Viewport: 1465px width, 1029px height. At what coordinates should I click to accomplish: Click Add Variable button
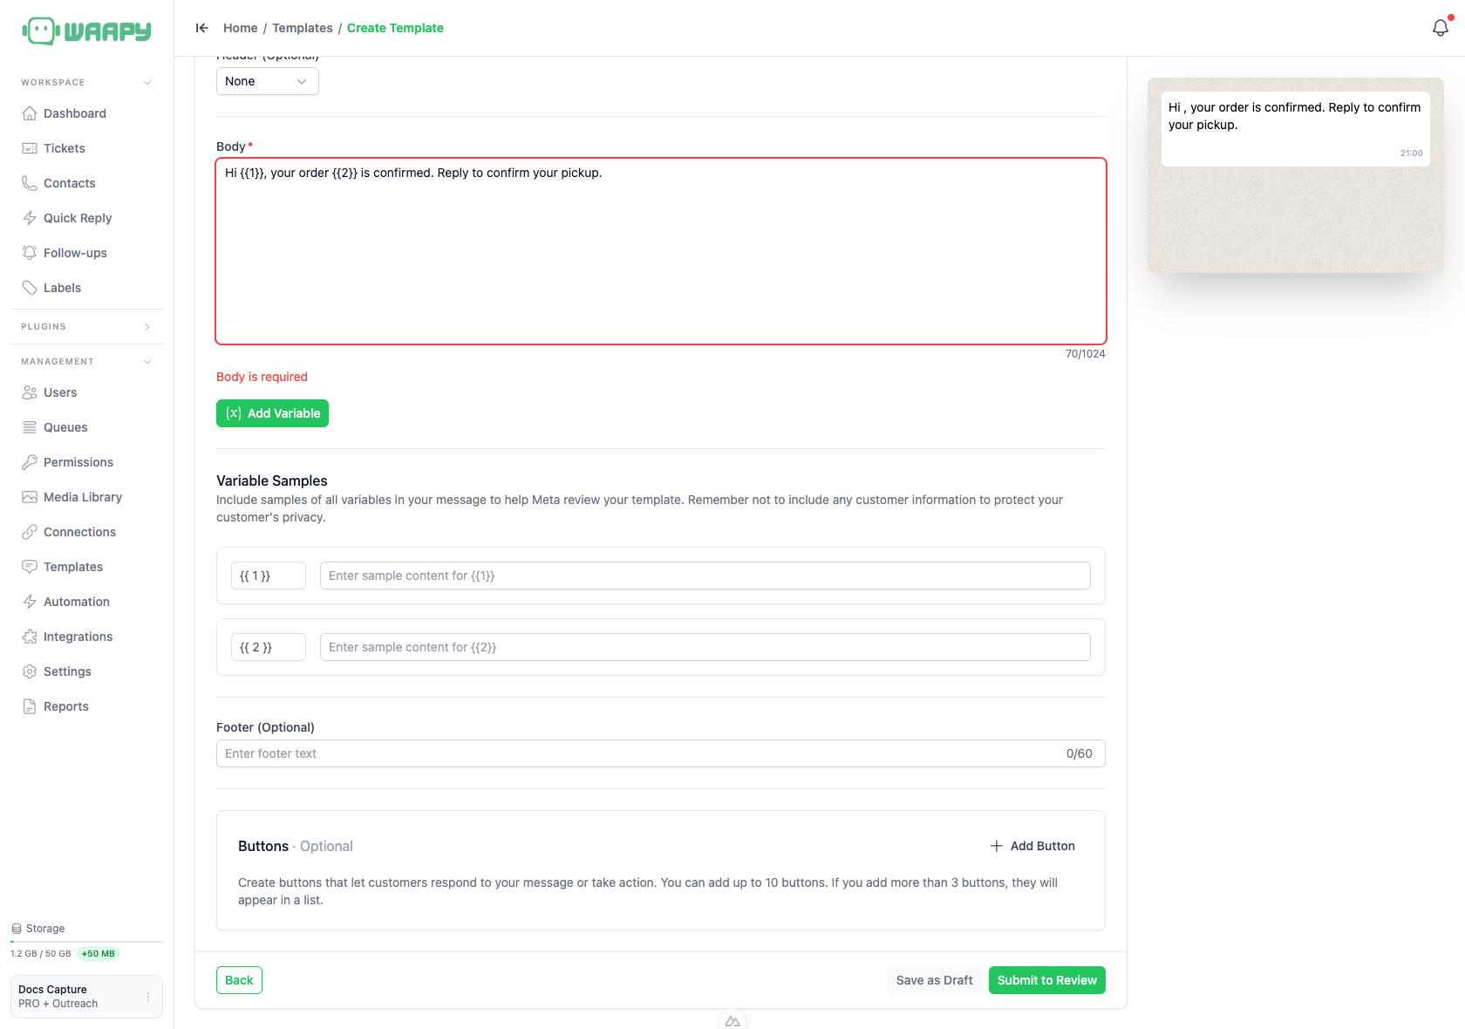pyautogui.click(x=272, y=413)
